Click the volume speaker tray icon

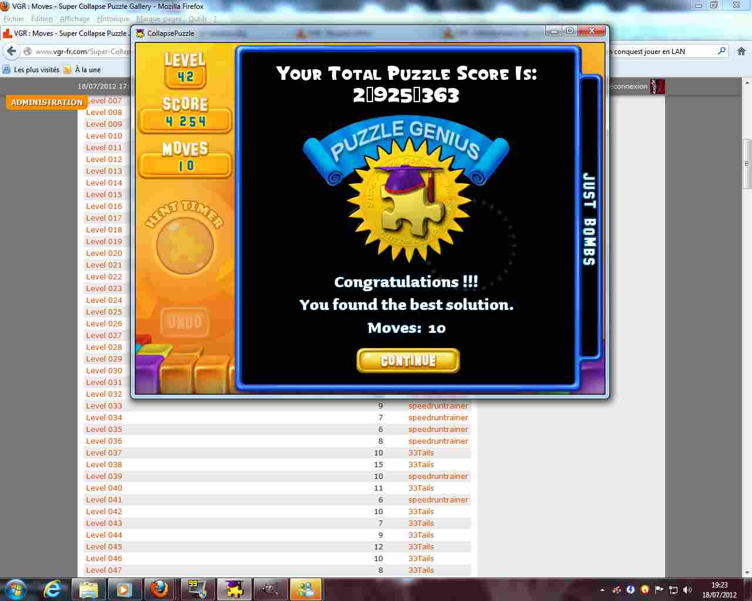[x=687, y=590]
